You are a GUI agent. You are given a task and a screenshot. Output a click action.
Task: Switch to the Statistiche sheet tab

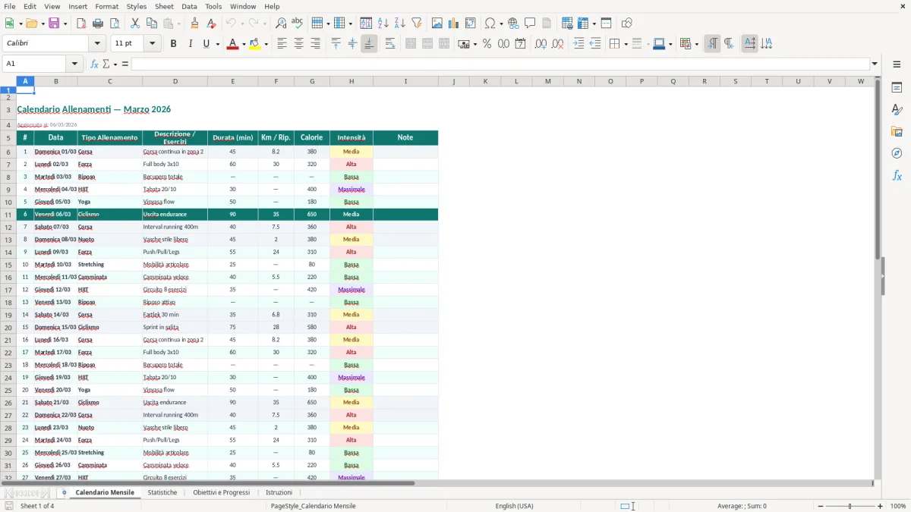tap(162, 493)
